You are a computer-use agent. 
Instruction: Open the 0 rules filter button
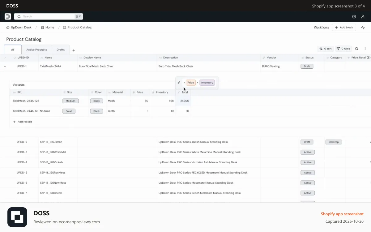(x=343, y=49)
